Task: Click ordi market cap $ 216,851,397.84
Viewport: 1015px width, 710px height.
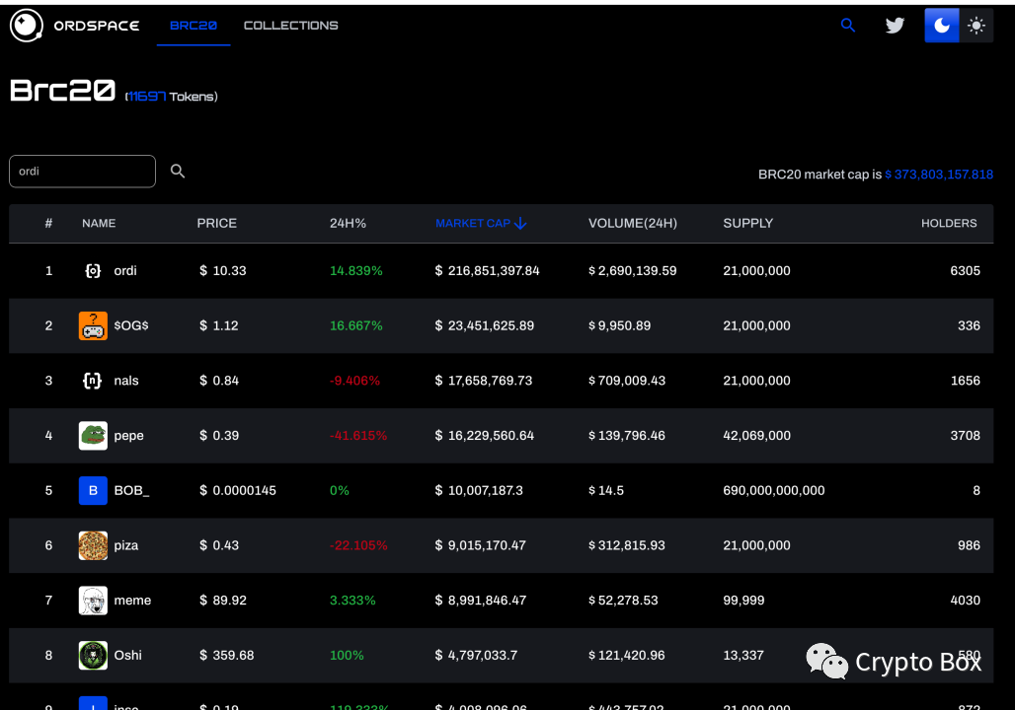Action: 488,271
